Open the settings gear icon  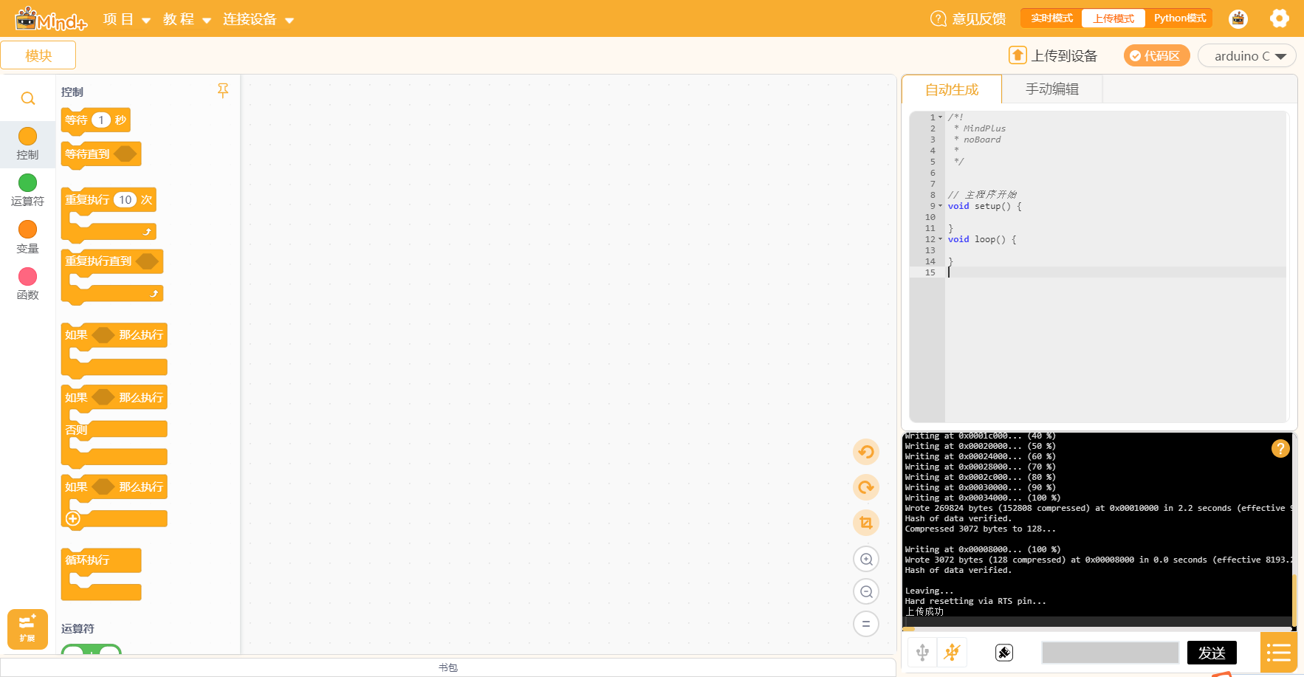1280,18
